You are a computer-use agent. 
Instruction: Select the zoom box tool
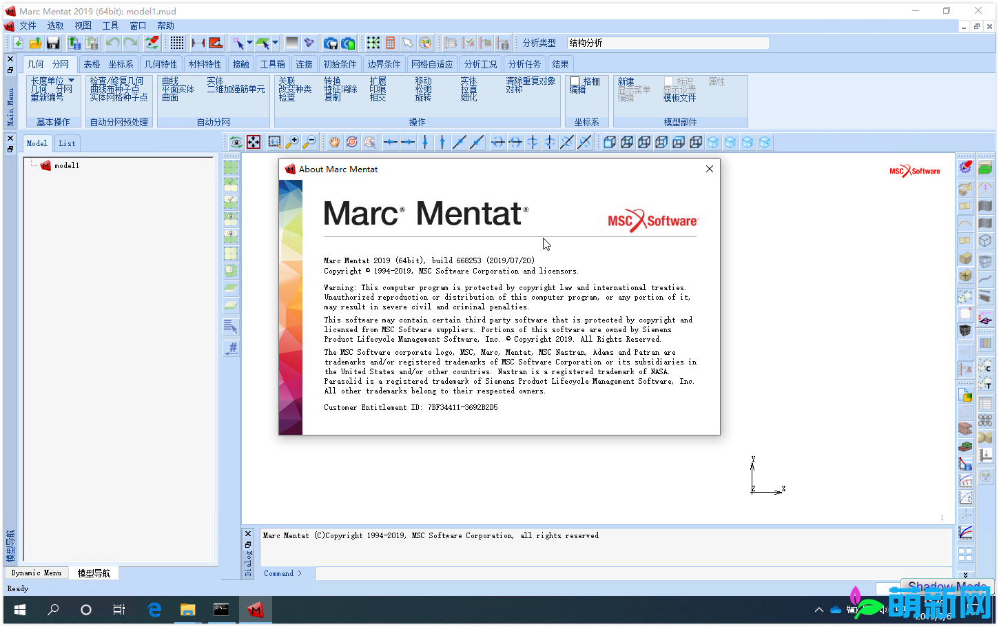pos(274,142)
